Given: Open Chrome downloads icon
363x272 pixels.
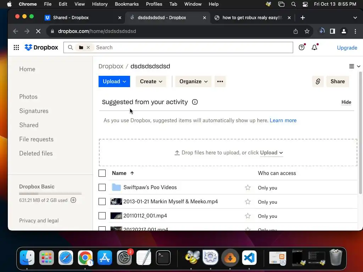Looking at the screenshot, I should tap(322, 31).
